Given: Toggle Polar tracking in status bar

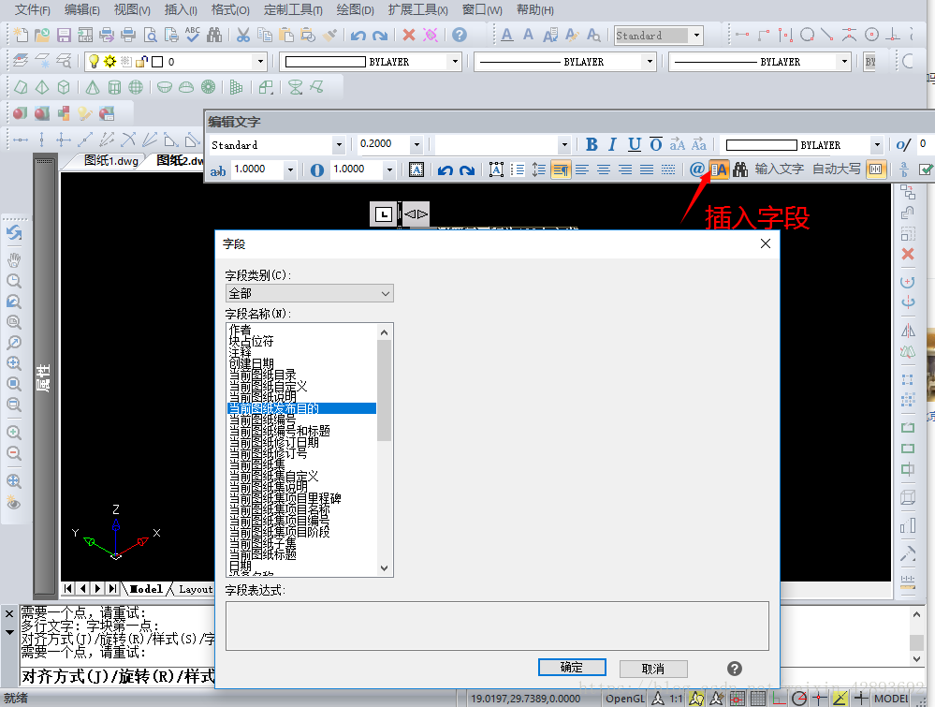Looking at the screenshot, I should coord(799,698).
